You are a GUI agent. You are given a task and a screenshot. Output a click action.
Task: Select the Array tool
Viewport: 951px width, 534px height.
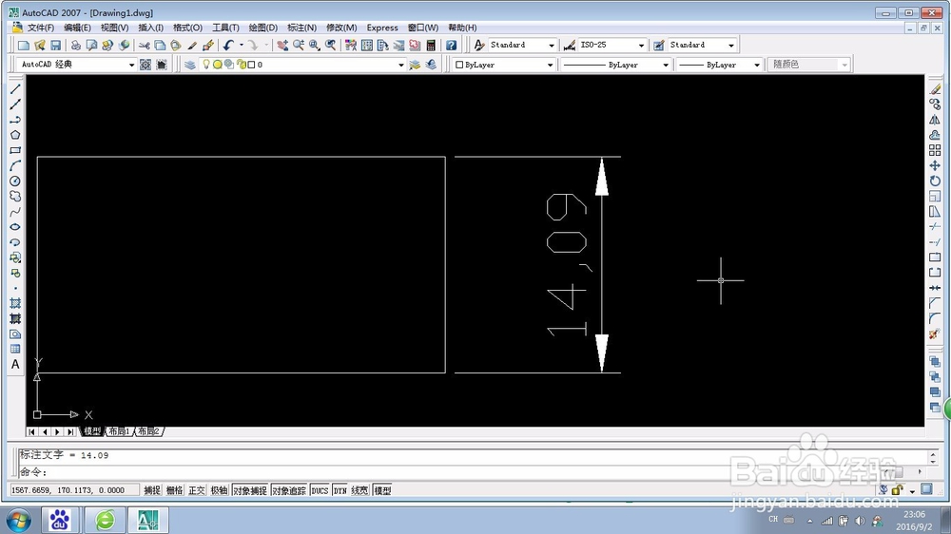pos(935,150)
